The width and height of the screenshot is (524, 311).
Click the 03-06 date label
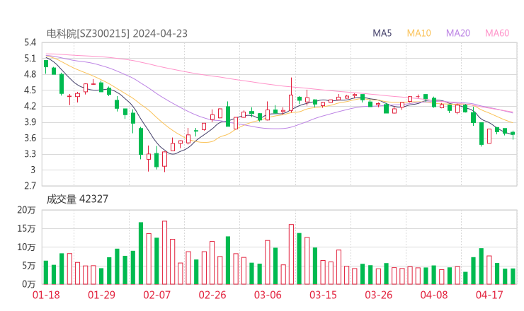click(268, 295)
